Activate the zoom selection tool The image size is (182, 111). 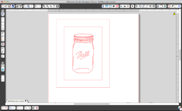tap(51, 6)
